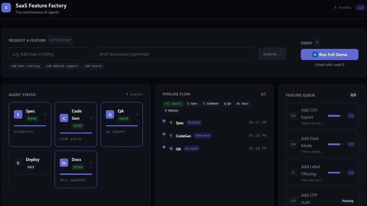Select the Add Search suggestion chip
This screenshot has height=206, width=367.
93,66
